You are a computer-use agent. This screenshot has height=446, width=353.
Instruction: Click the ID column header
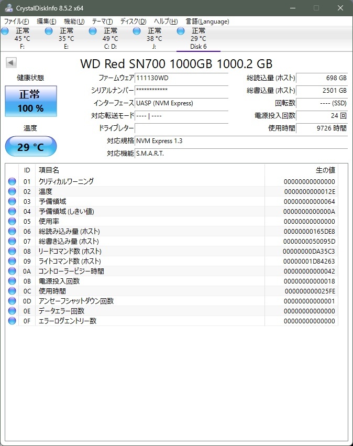tap(27, 170)
